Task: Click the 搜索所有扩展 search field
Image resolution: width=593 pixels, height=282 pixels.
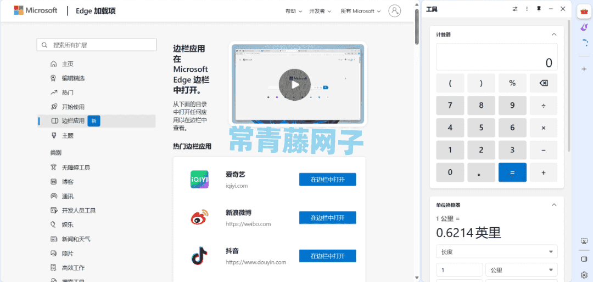Action: (97, 45)
